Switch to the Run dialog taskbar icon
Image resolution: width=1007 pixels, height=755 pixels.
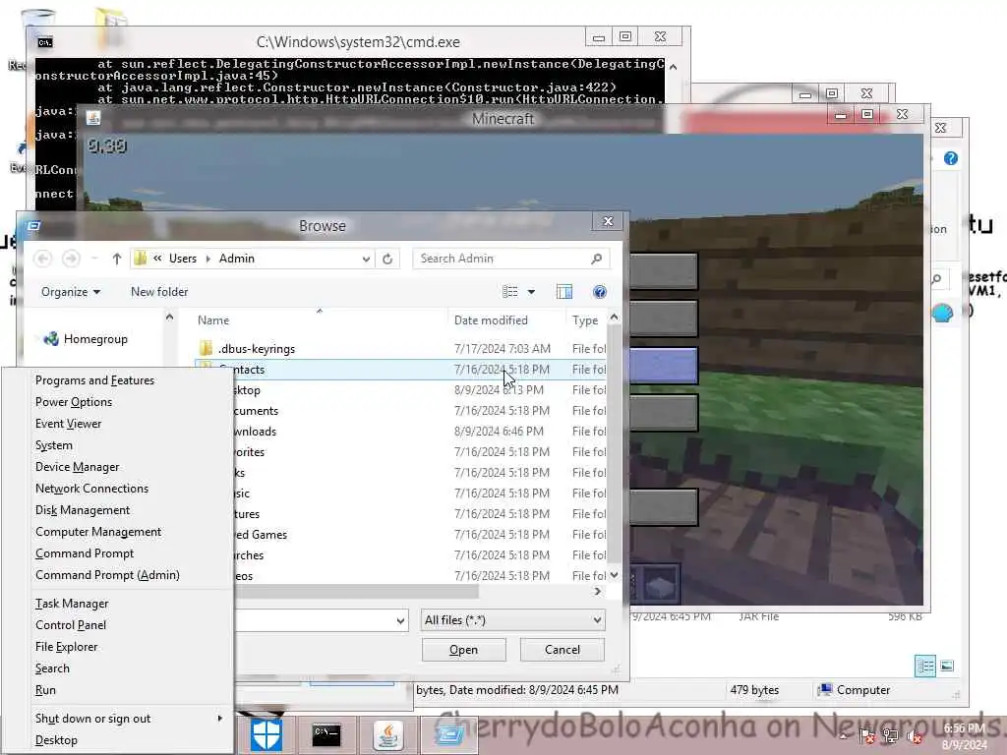tap(448, 734)
